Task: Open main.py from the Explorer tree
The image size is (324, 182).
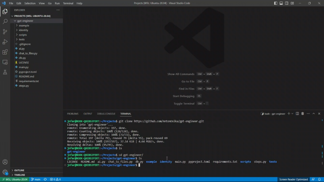Action: [24, 67]
